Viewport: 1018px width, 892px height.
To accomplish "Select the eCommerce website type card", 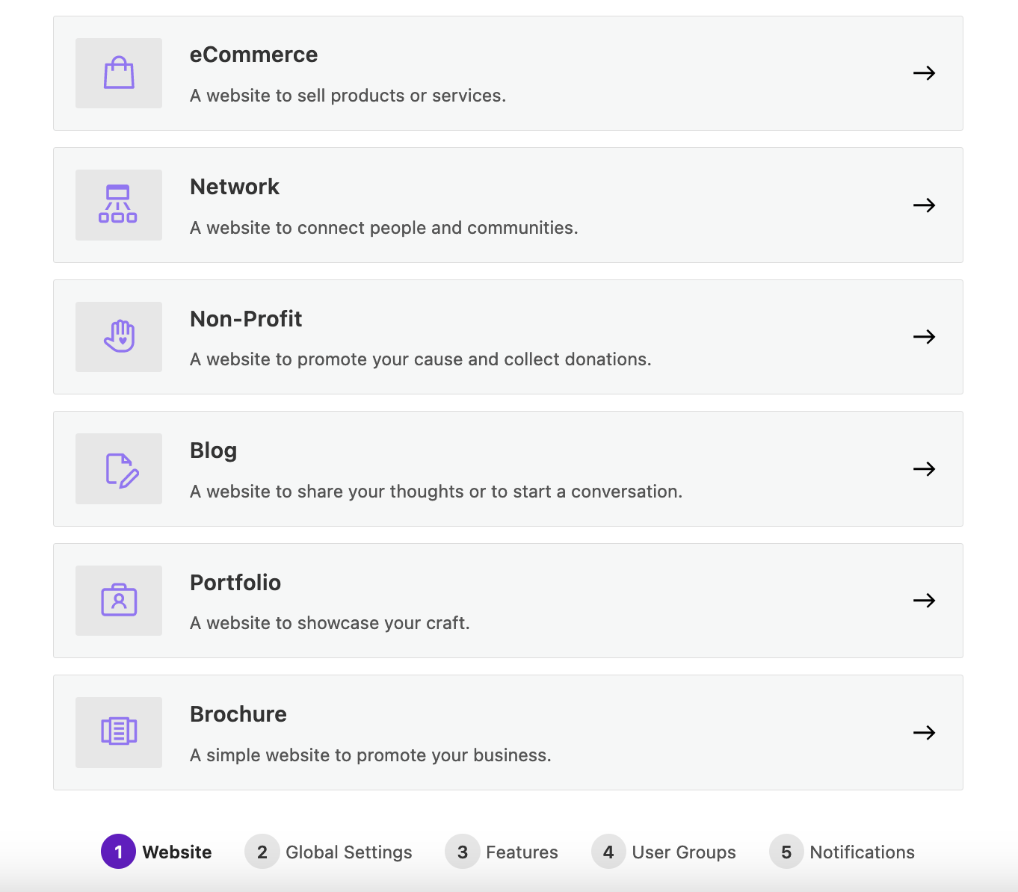I will pyautogui.click(x=508, y=72).
